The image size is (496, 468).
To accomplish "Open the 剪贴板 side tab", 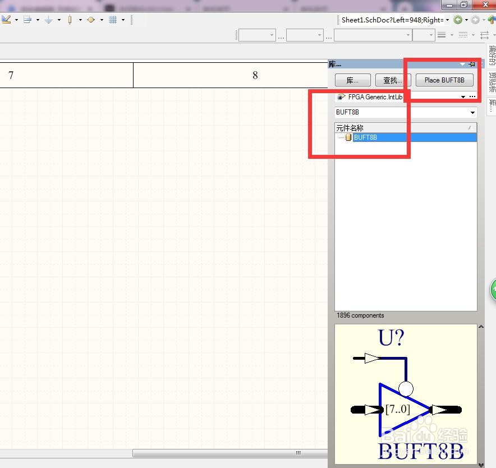I will click(492, 82).
